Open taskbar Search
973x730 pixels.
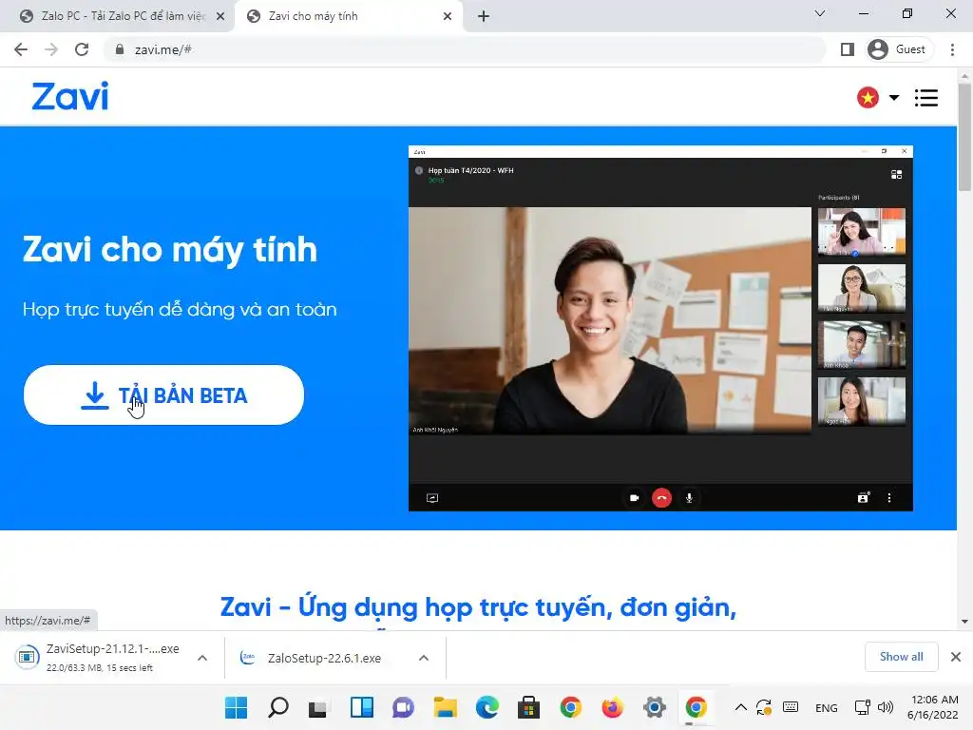278,707
